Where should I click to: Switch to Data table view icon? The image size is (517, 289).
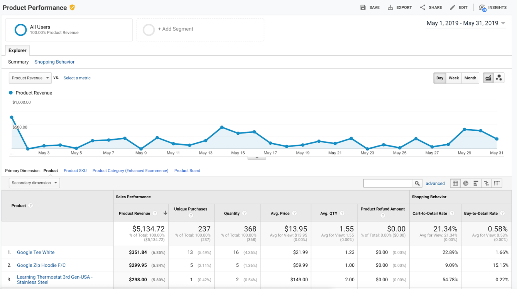click(456, 184)
